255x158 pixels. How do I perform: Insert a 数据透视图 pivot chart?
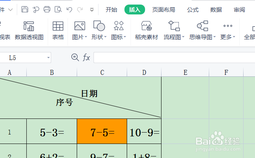tap(29, 31)
